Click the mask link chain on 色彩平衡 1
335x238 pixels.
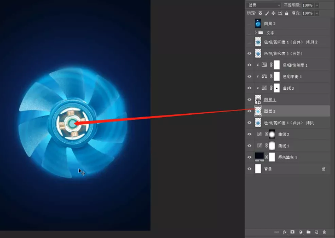coord(271,77)
